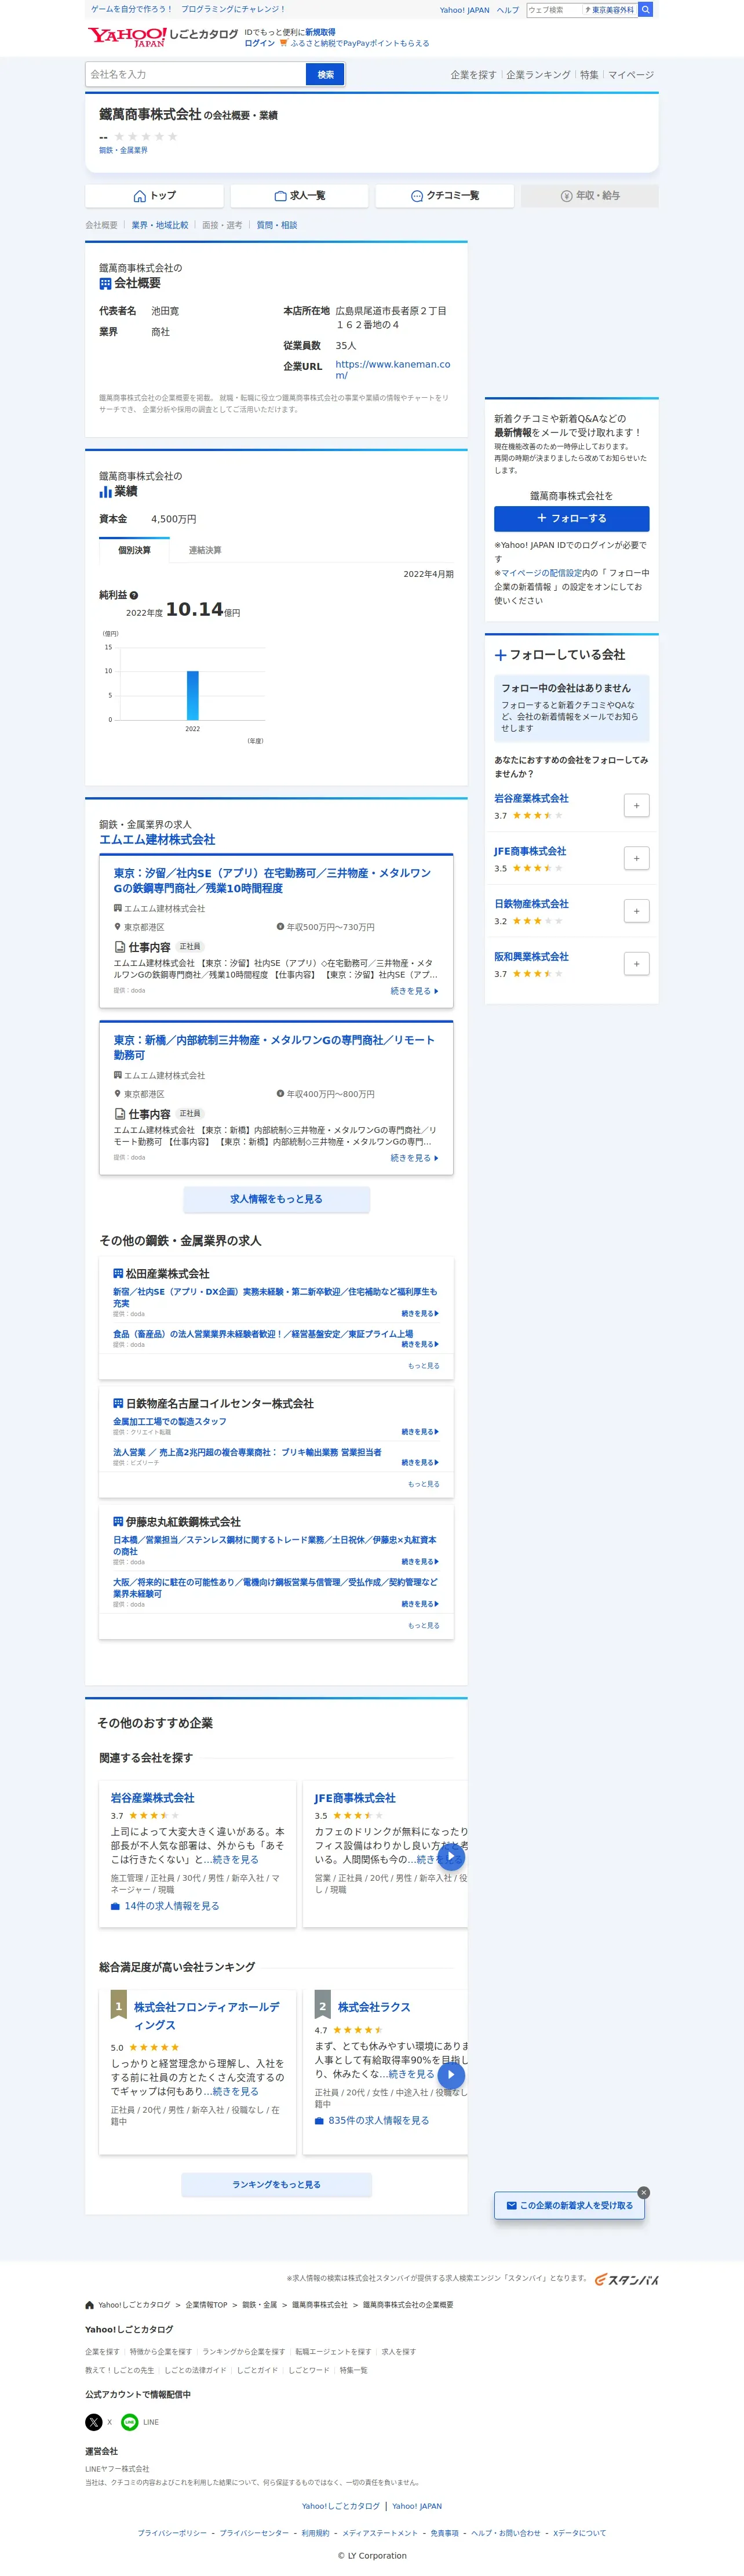
Task: Go to 質問・相談 section link
Action: pos(277,226)
